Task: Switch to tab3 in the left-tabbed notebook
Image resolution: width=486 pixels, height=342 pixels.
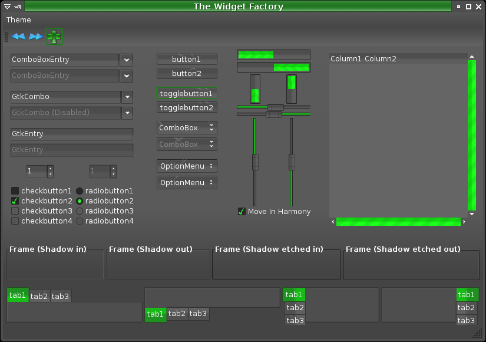Action: pyautogui.click(x=295, y=320)
